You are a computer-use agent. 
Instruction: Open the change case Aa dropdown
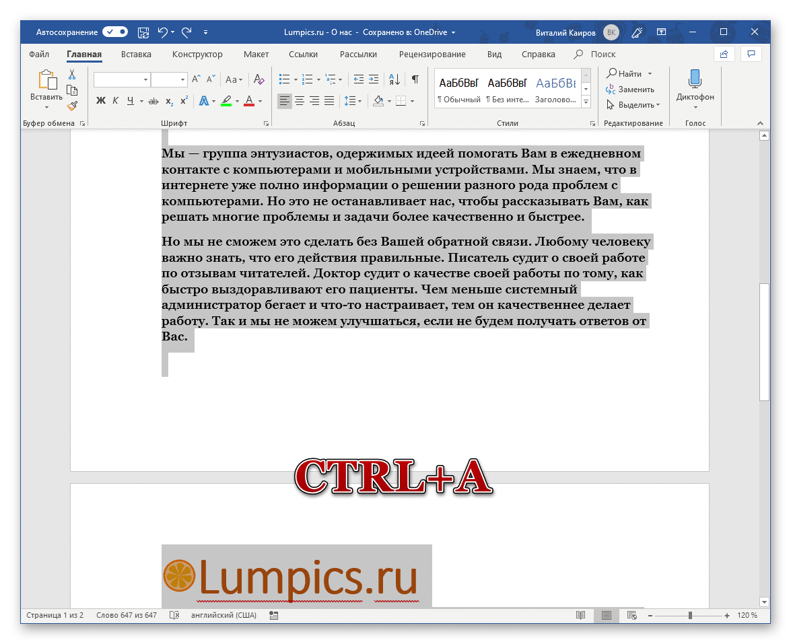(234, 79)
